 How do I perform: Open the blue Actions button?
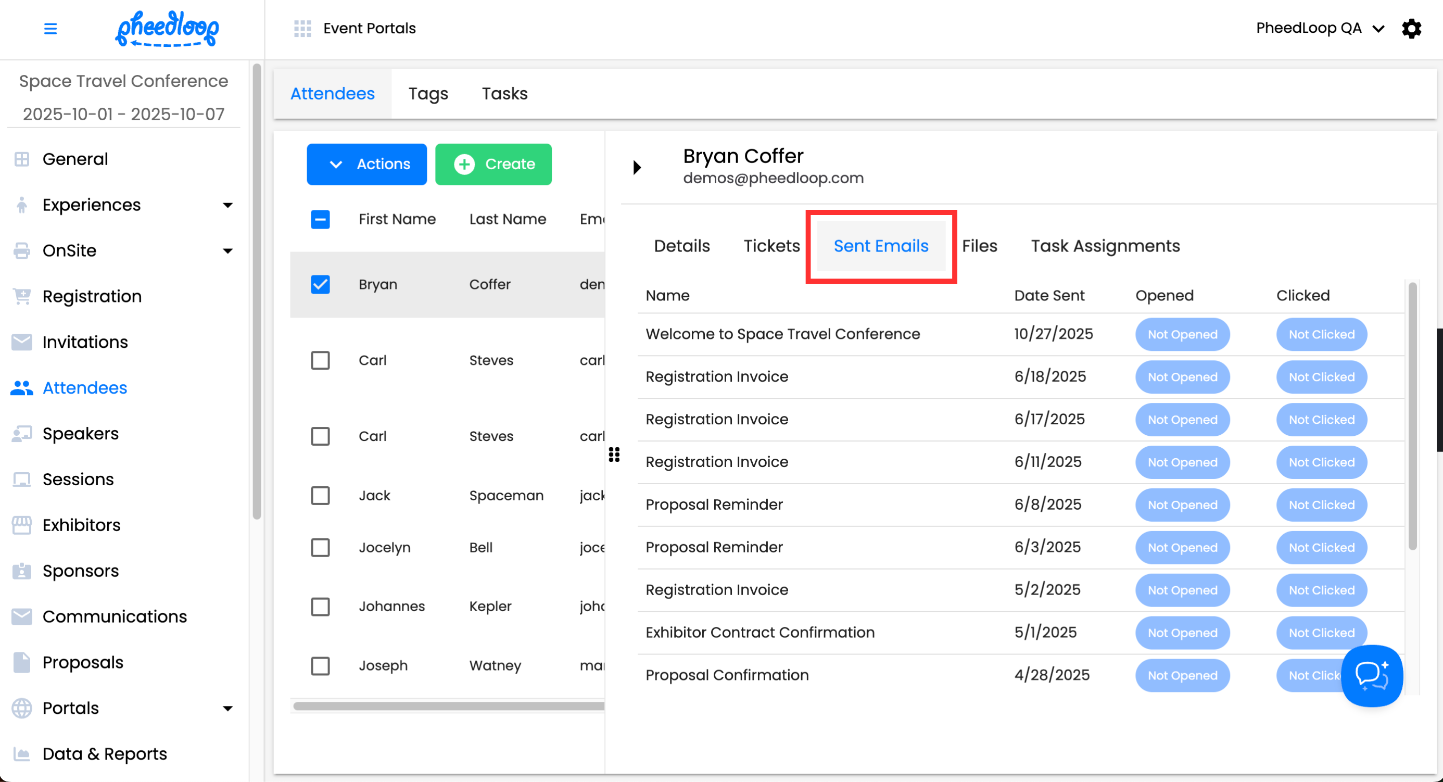point(366,164)
